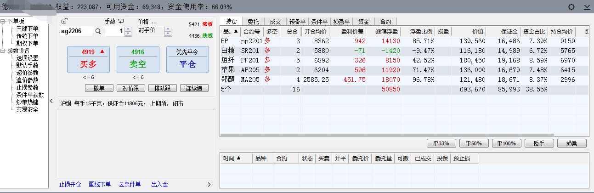Click the 平仓 close-position button
Image resolution: width=594 pixels, height=193 pixels.
[x=187, y=59]
